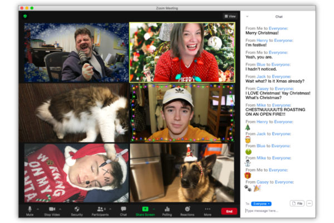Select the man singing with microphone video
Screen dimensions: 334x223
pos(76,53)
